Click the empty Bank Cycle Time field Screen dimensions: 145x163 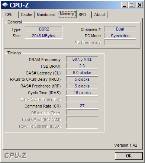[82, 99]
